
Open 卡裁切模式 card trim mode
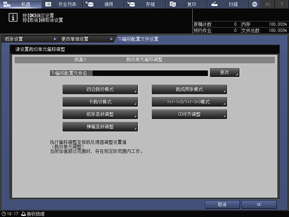tap(100, 102)
